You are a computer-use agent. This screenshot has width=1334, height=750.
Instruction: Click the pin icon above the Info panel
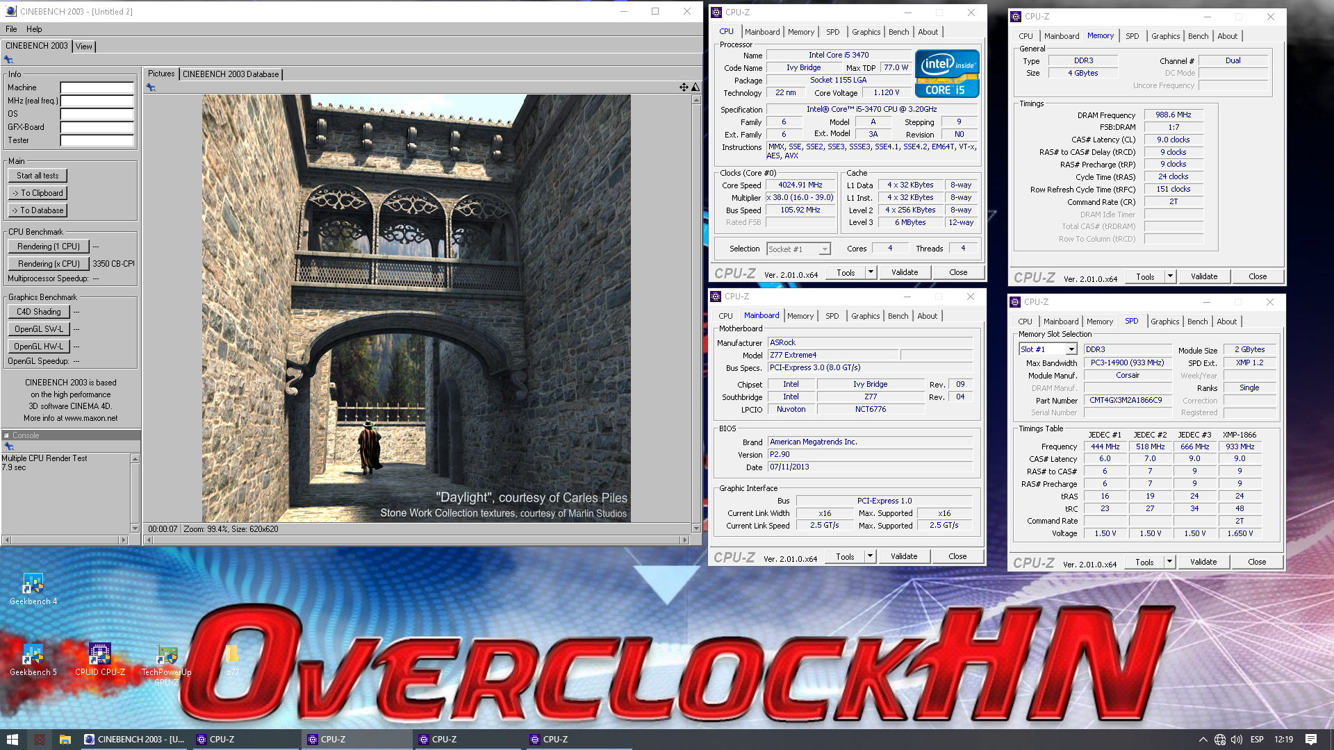tap(8, 60)
